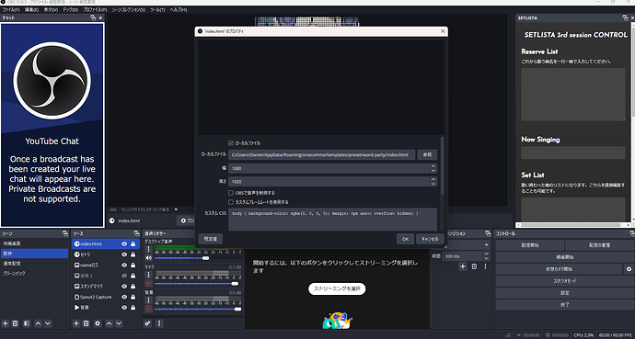Lock toggle for Spout2 Capture source
Screen dimensions: 635x339
click(x=133, y=297)
